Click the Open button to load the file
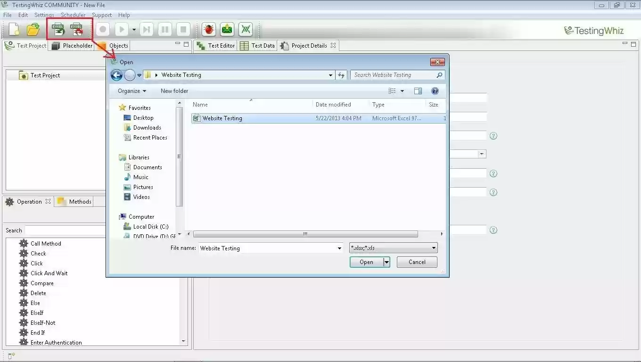Image resolution: width=641 pixels, height=362 pixels. click(366, 262)
